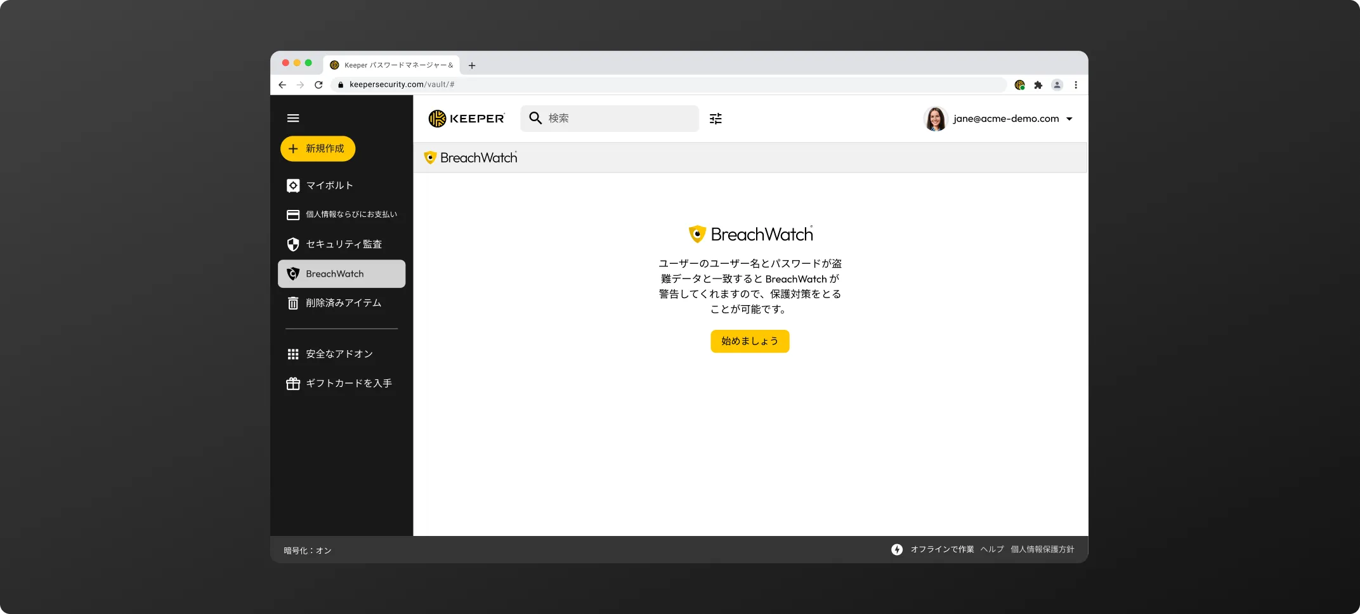
Task: Click the keepersecurity.com address bar
Action: tap(669, 84)
